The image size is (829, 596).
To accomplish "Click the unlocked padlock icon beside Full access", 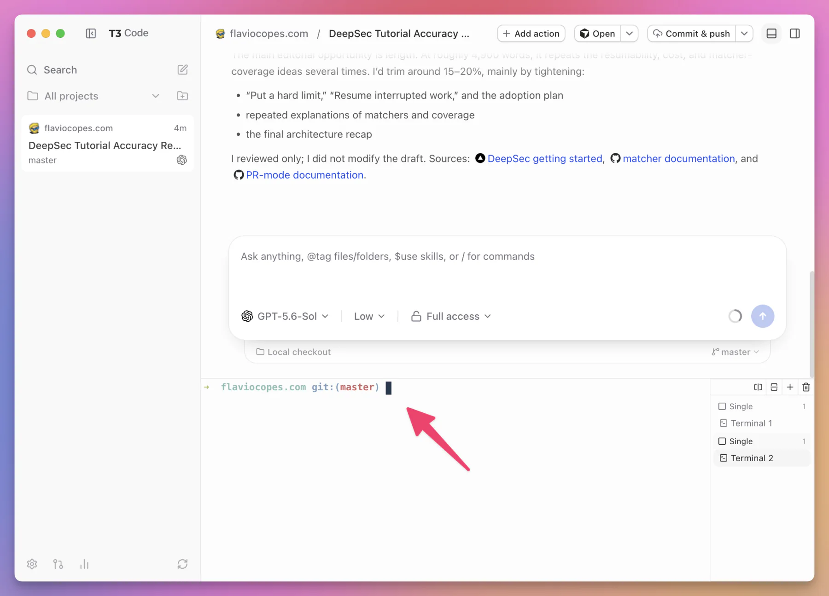I will point(416,316).
